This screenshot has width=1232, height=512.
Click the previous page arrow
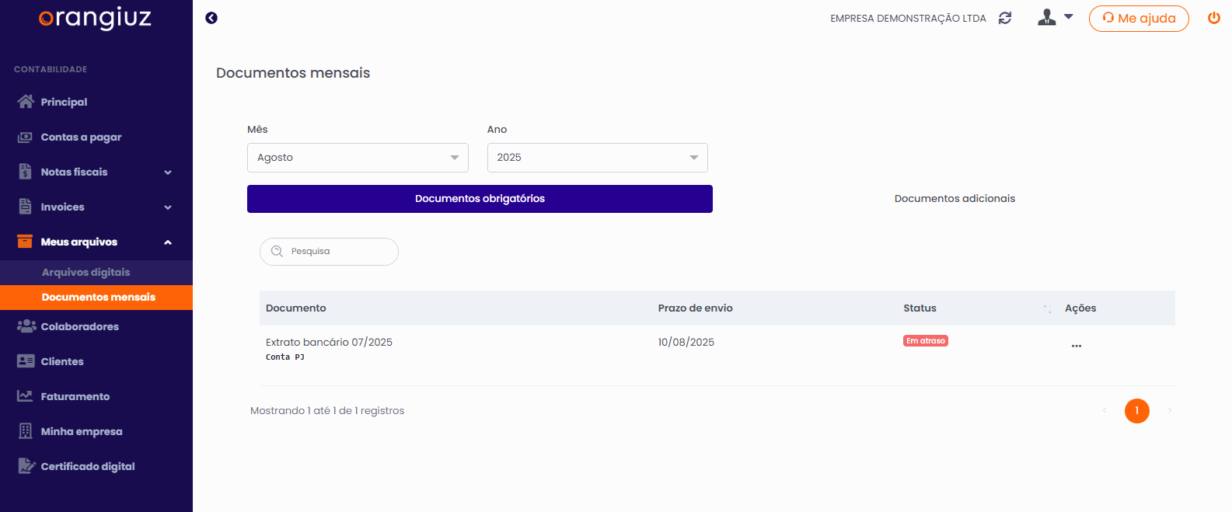coord(1105,410)
